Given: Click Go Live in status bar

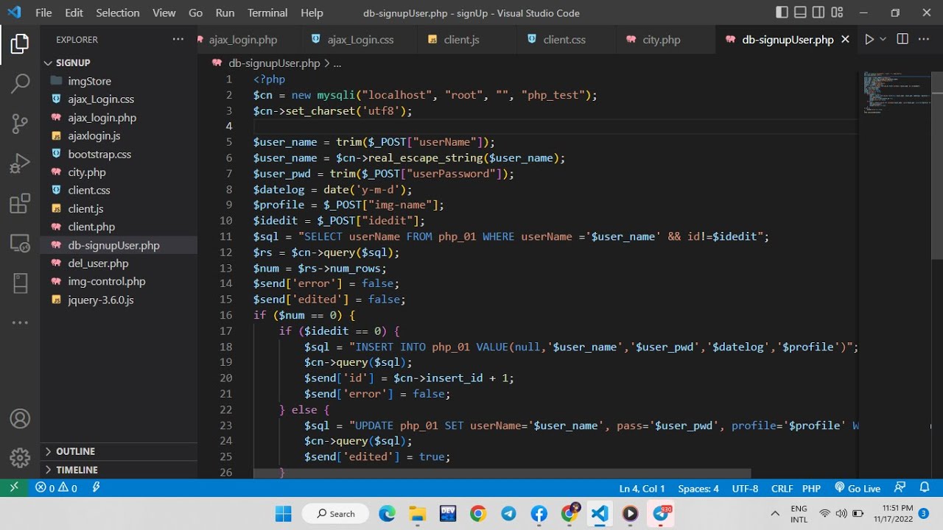Looking at the screenshot, I should tap(858, 488).
